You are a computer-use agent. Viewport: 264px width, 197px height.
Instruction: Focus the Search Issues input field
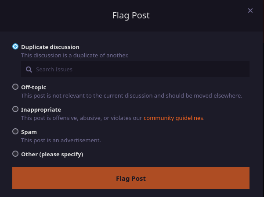pos(141,69)
